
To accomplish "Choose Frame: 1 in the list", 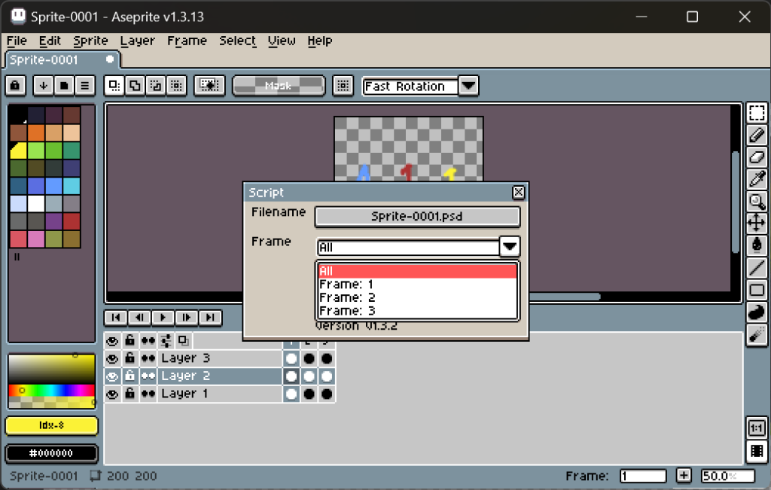I will point(417,284).
